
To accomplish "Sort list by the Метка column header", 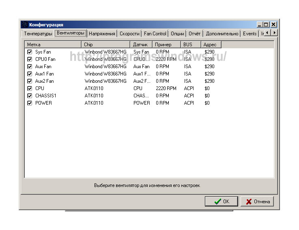I will pyautogui.click(x=53, y=45).
